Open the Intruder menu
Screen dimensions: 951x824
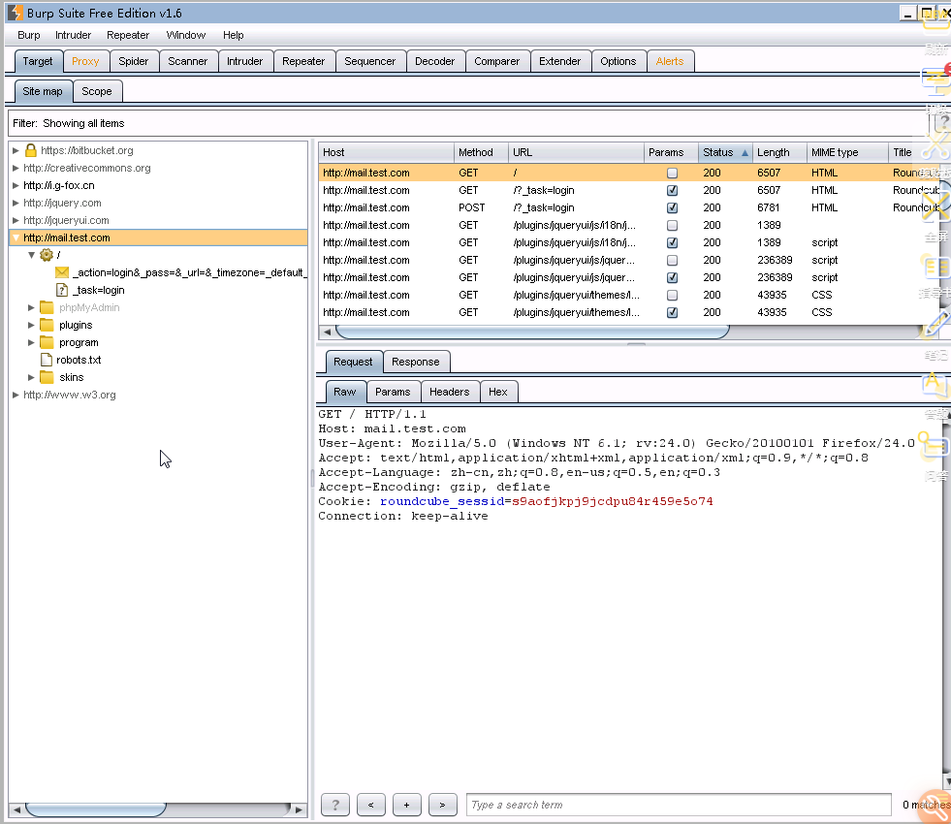point(73,35)
